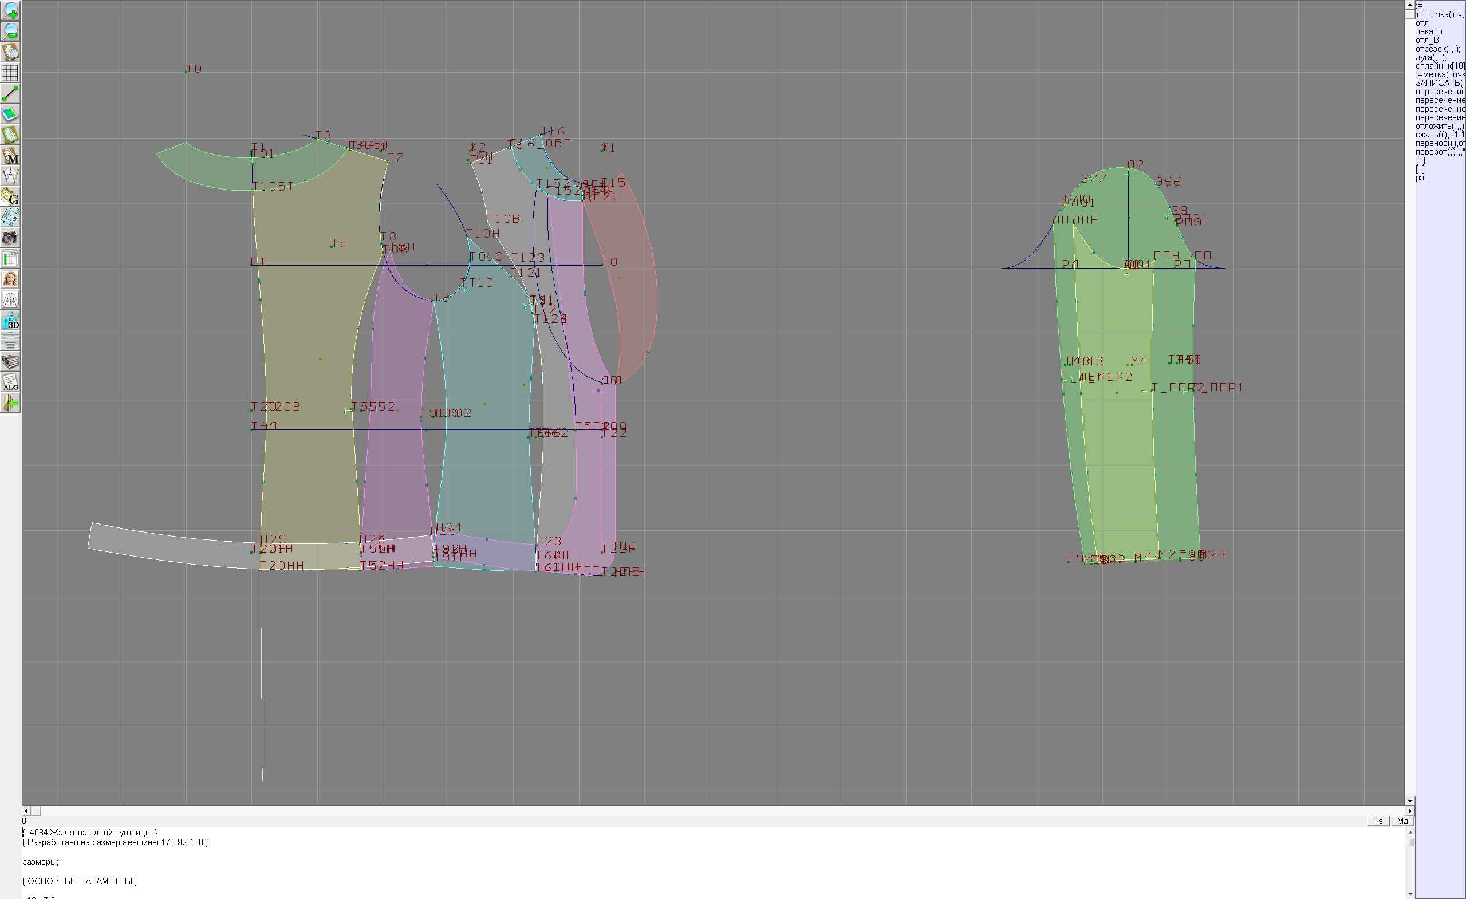
Task: Select the line segment tool icon
Action: click(10, 93)
